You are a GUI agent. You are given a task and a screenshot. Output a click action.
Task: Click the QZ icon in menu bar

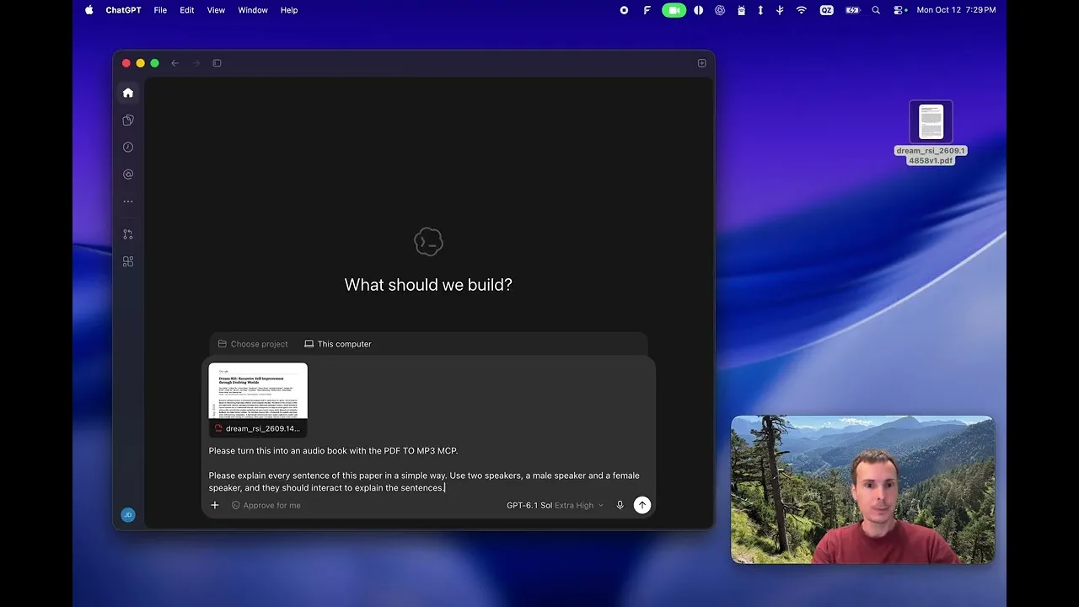827,10
